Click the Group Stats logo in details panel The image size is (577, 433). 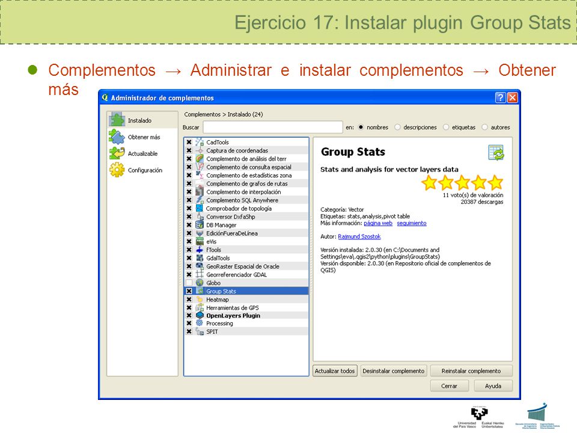coord(496,152)
